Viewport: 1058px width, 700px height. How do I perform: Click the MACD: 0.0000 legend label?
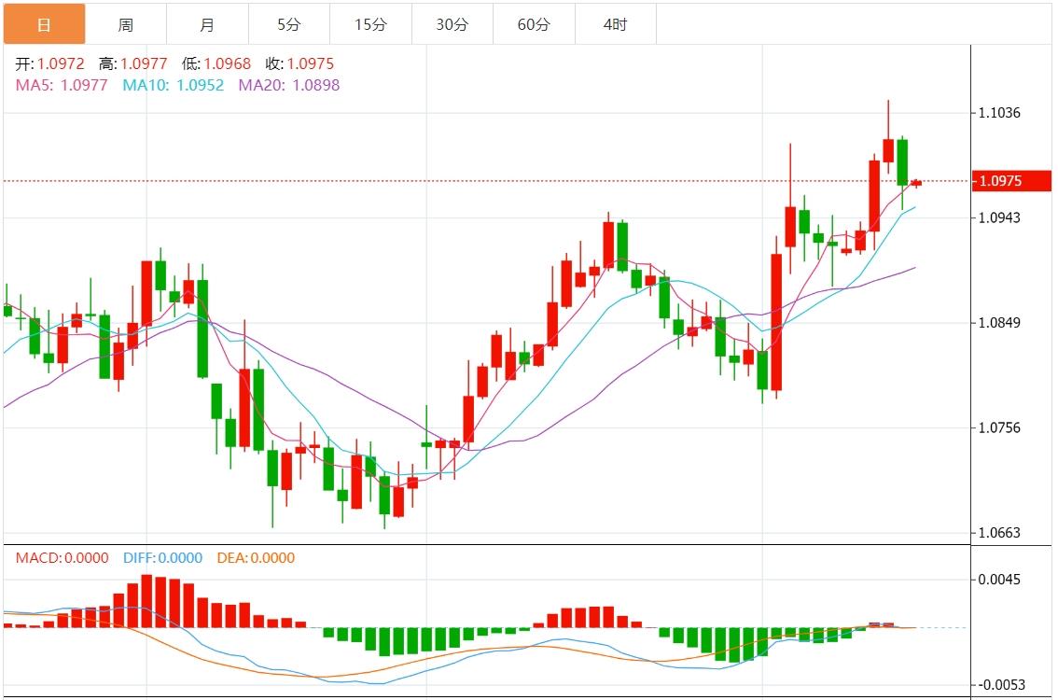[x=62, y=558]
